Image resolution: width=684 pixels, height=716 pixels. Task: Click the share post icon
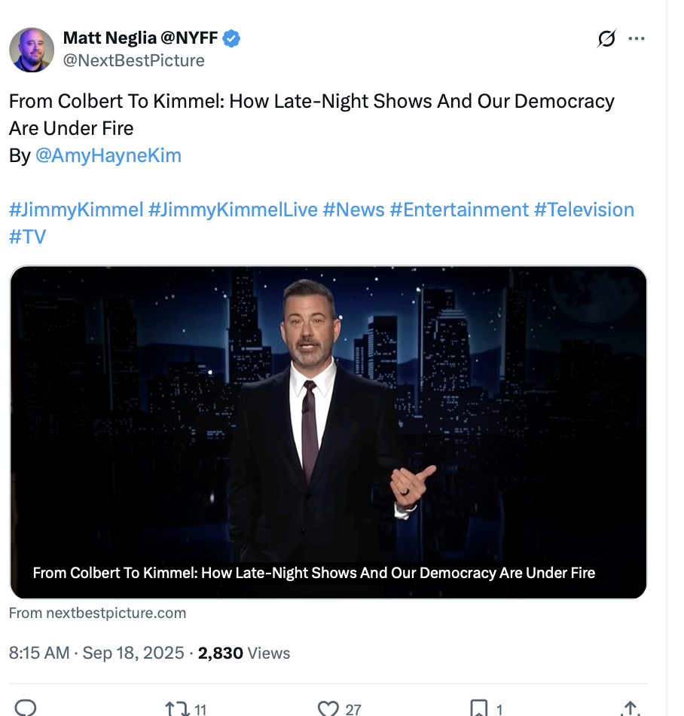(629, 708)
